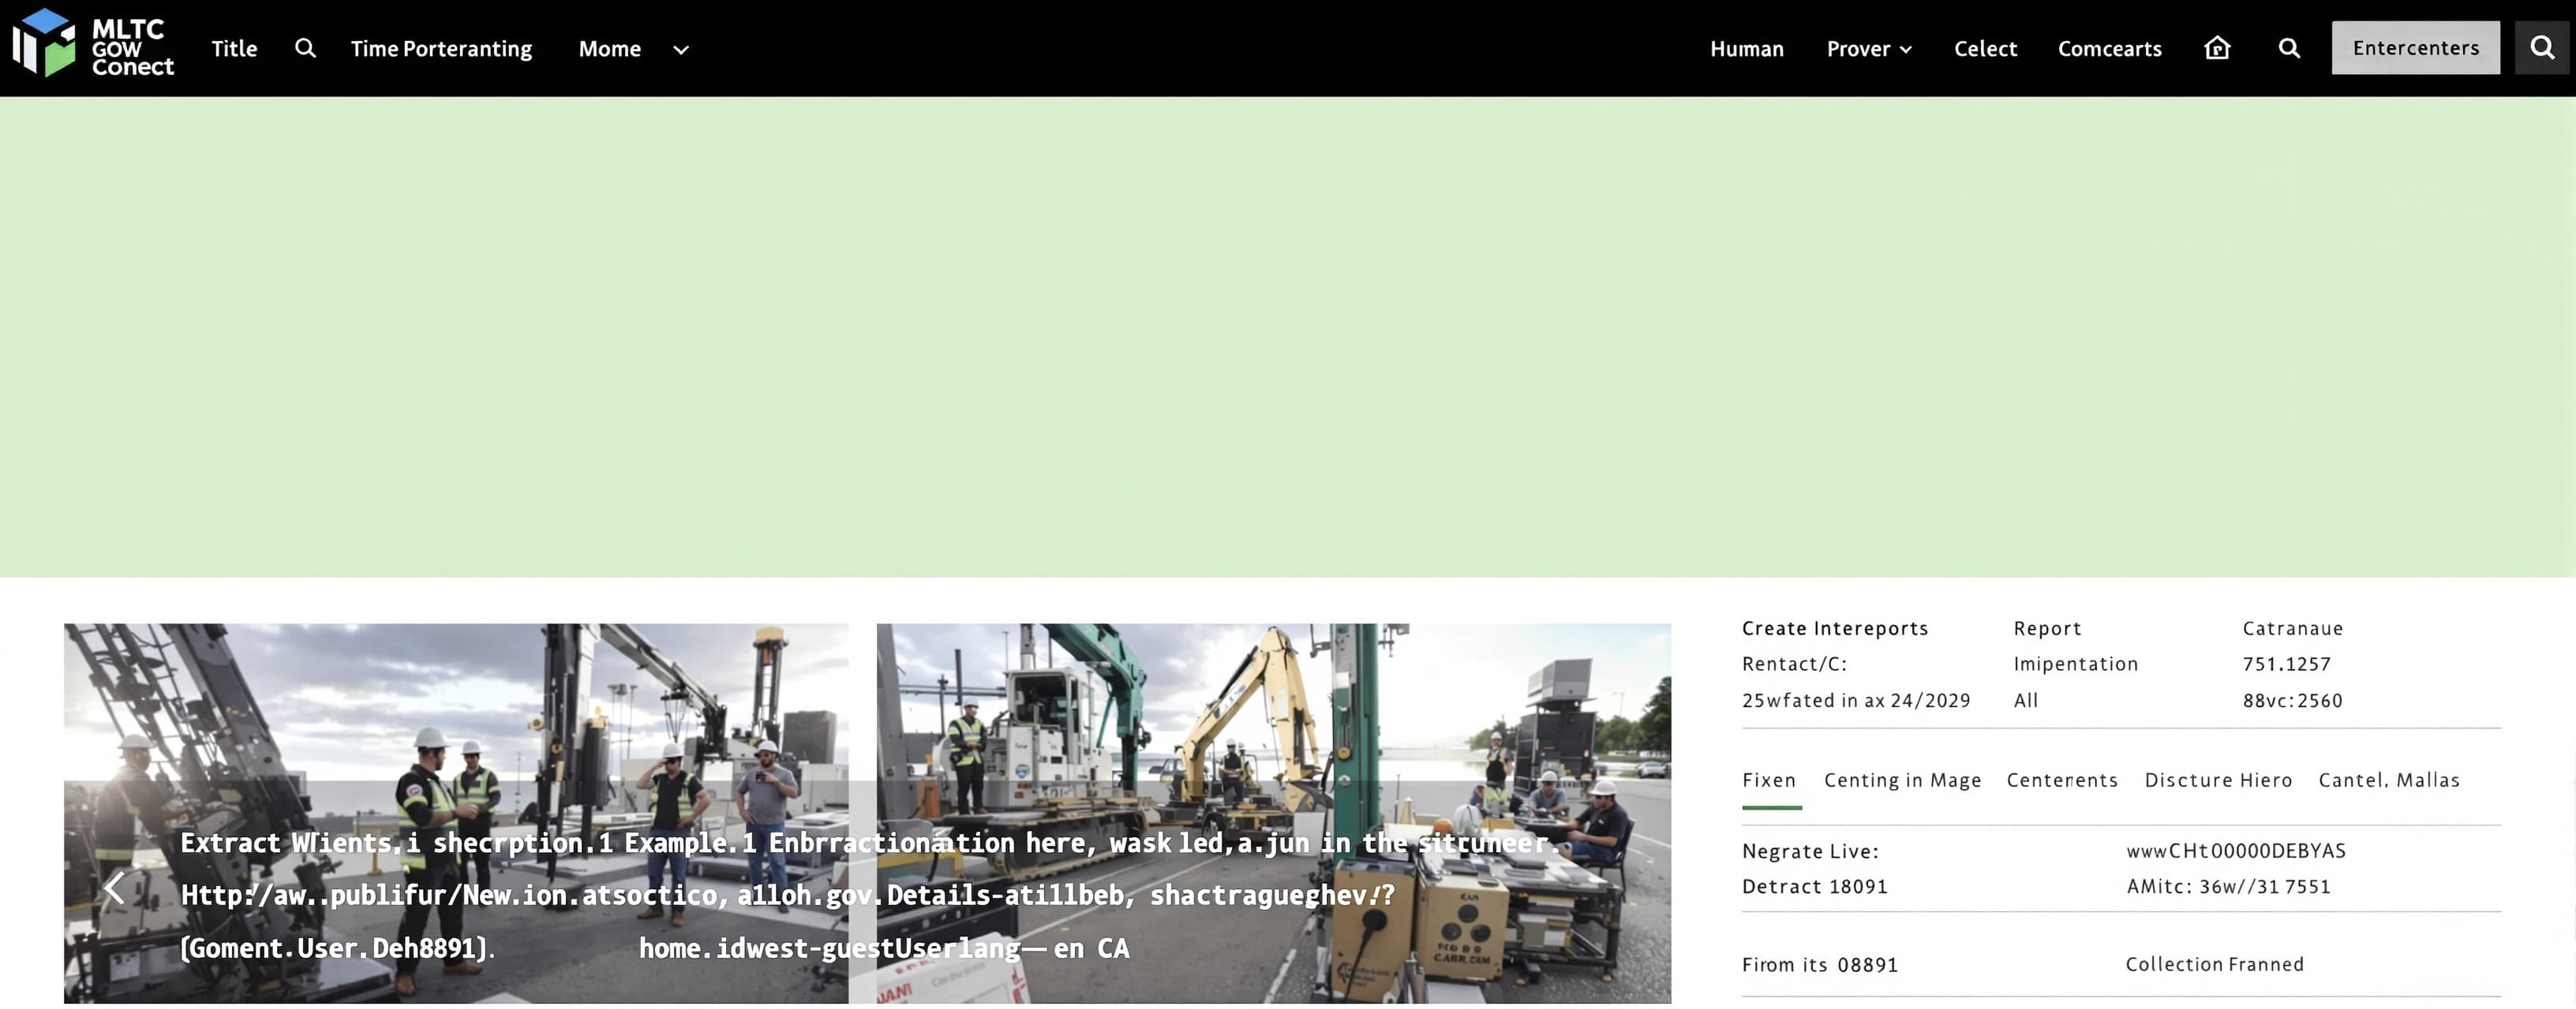Click the Human navigation link
The width and height of the screenshot is (2576, 1009).
1746,49
